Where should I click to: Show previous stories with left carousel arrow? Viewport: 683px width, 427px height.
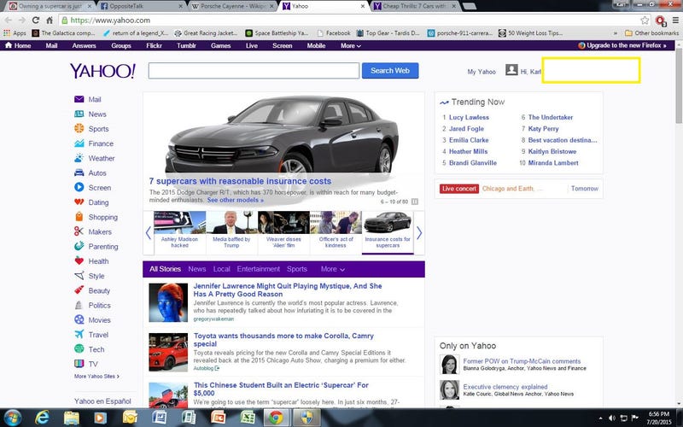click(x=148, y=233)
